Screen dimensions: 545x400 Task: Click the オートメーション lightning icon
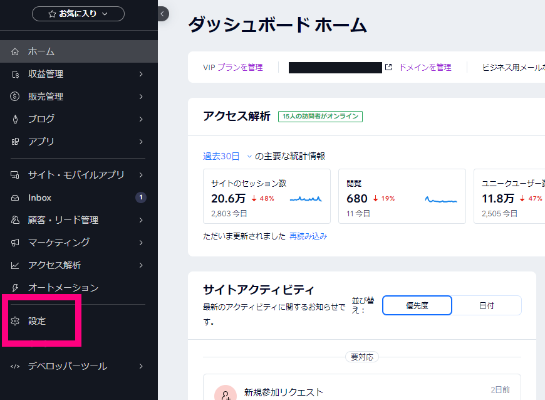coord(15,288)
